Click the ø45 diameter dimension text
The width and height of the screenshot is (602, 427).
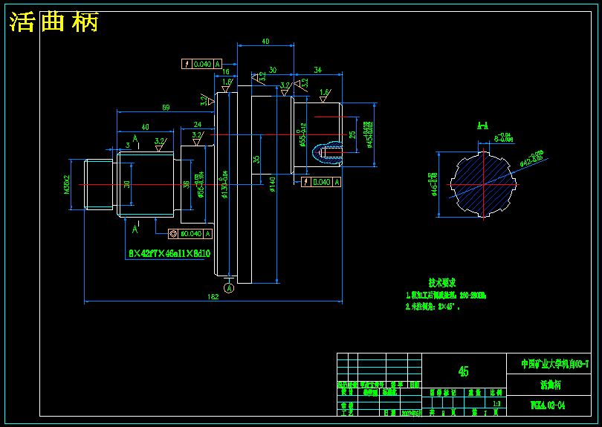tap(369, 134)
